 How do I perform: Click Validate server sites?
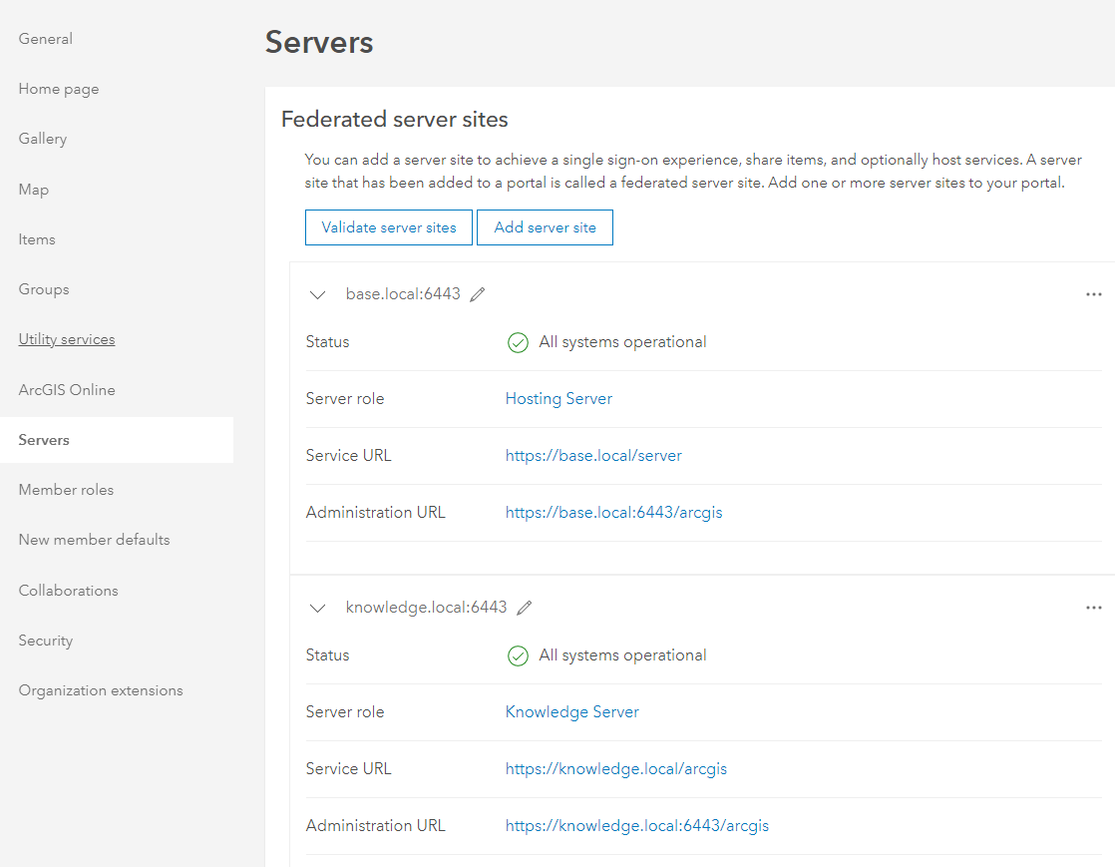[x=388, y=227]
